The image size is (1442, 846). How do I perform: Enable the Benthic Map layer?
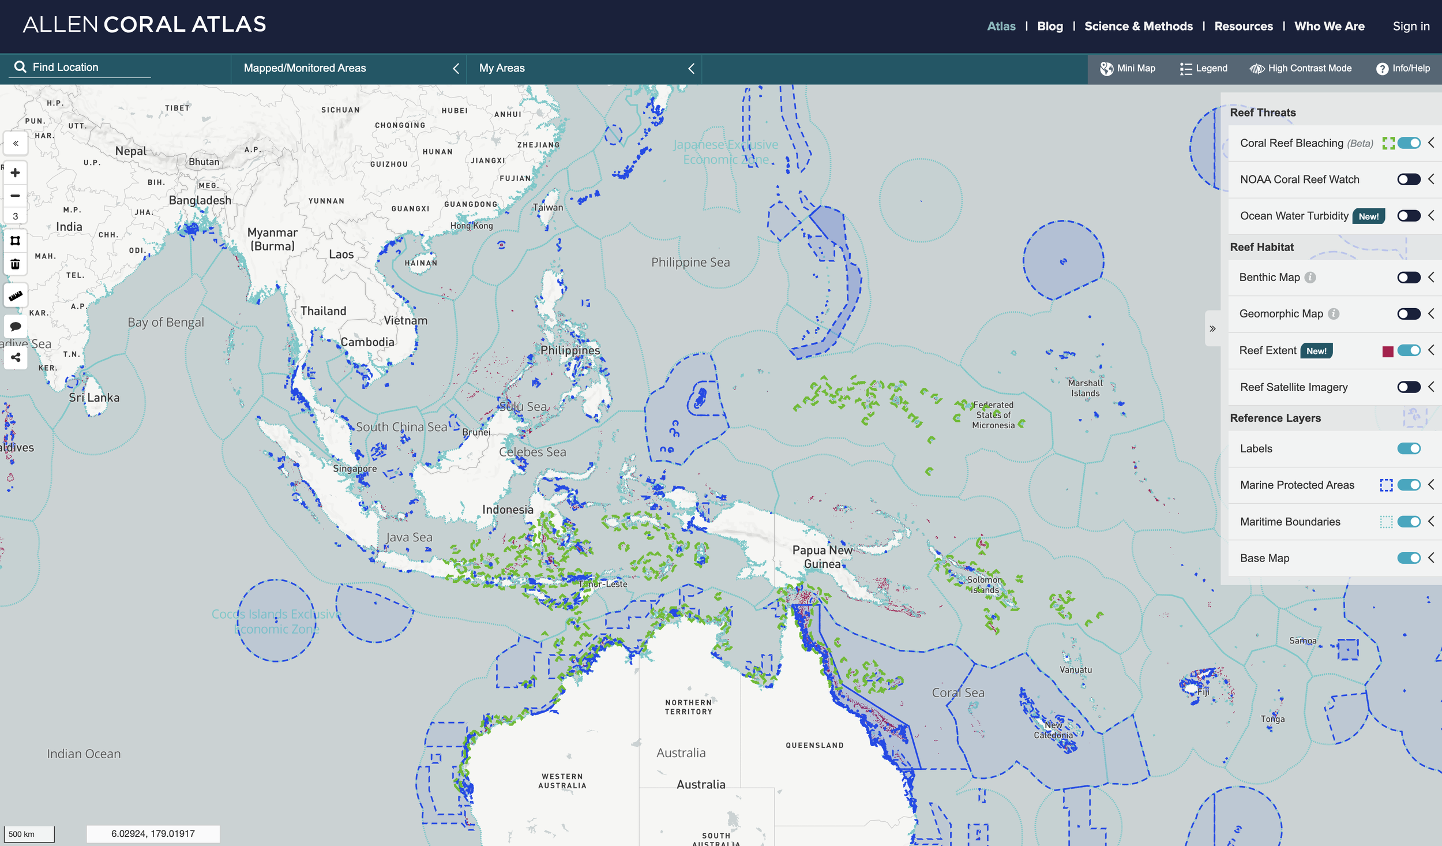tap(1408, 278)
